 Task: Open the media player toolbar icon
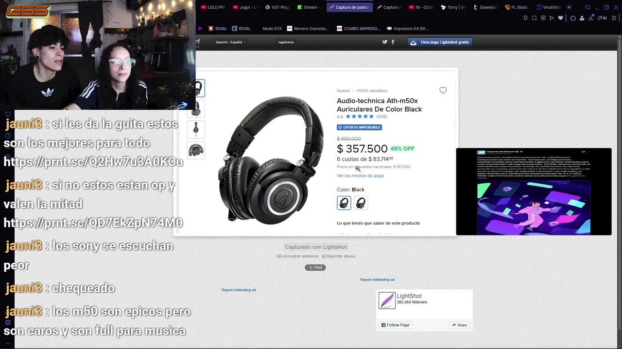(552, 18)
